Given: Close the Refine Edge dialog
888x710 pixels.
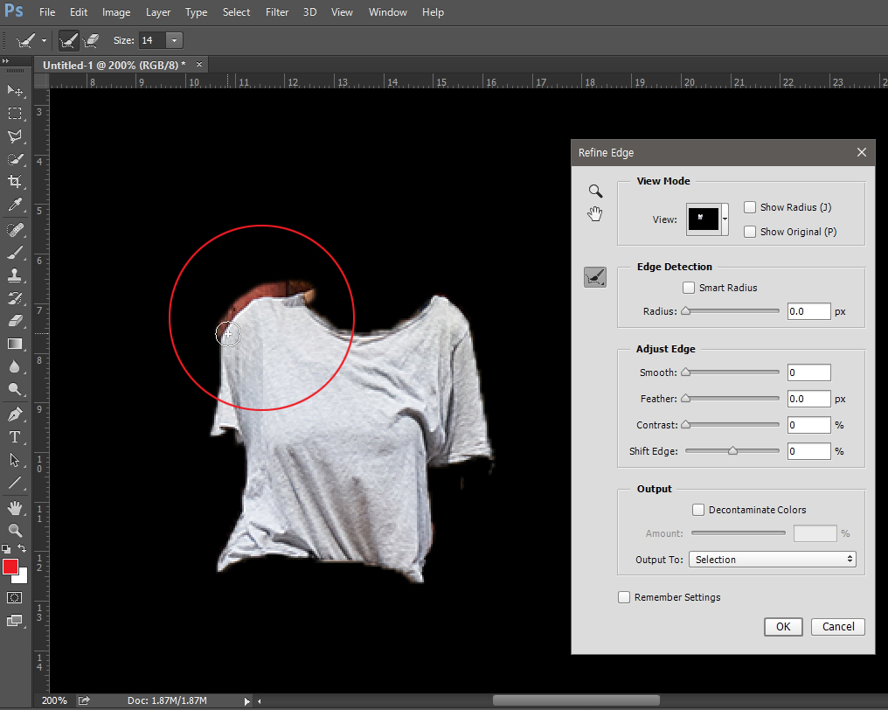Looking at the screenshot, I should coord(862,152).
